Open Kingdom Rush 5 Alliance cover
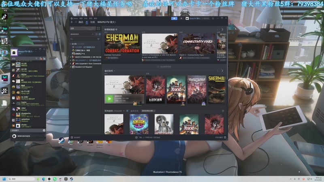 click(139, 124)
